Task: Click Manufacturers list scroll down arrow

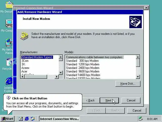Action: 61,72
